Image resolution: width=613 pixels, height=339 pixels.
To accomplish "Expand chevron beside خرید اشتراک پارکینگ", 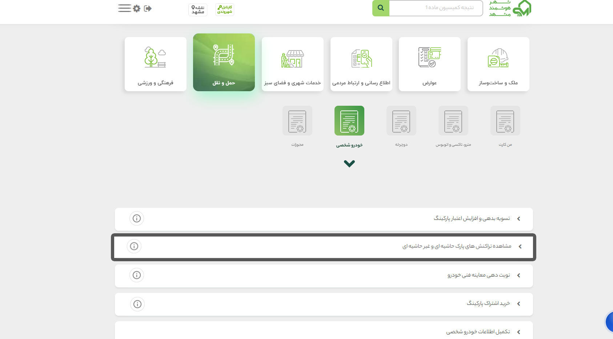I will pyautogui.click(x=519, y=304).
